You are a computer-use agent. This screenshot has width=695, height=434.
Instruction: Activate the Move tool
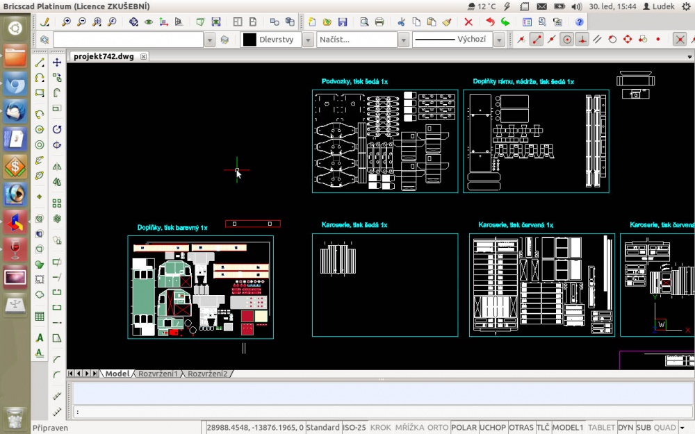[x=57, y=62]
